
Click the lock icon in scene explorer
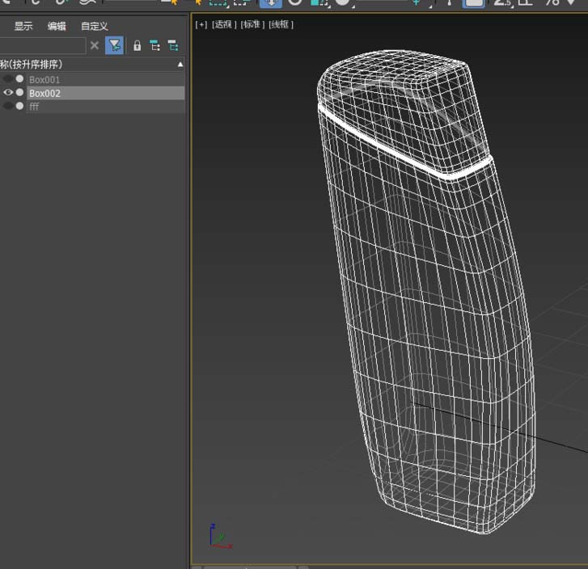(137, 46)
